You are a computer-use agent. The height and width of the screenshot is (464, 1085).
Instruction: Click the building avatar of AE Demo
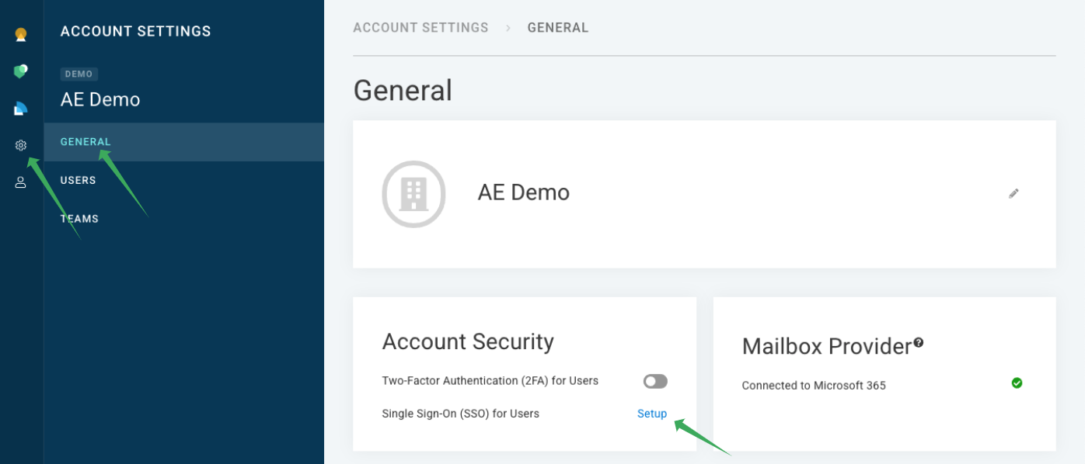coord(413,194)
